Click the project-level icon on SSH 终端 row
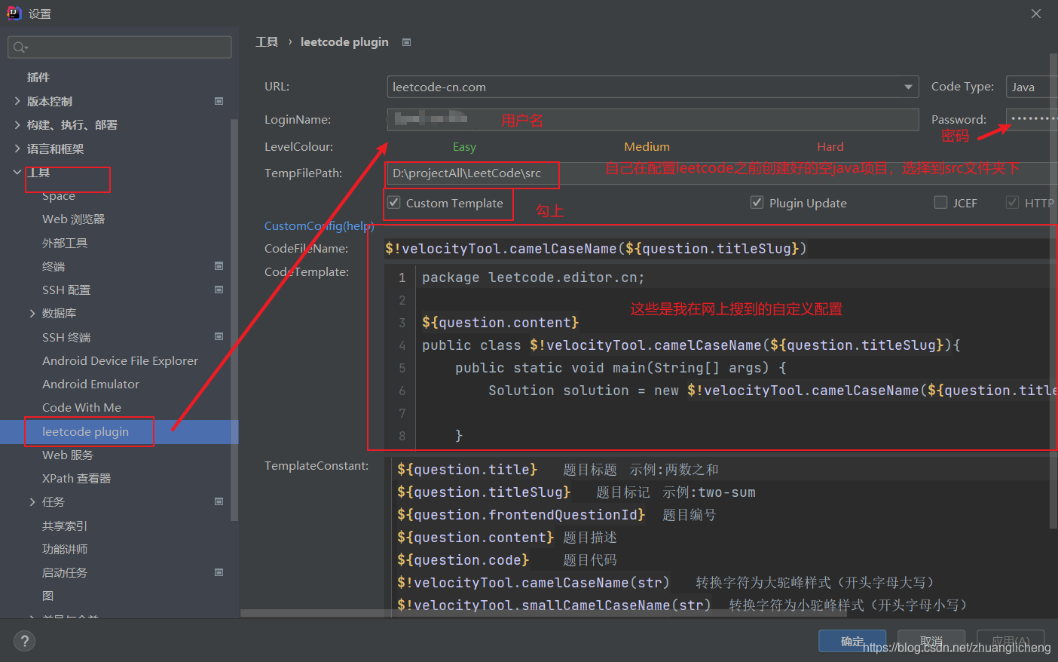Screen dimensions: 1058x662 (219, 337)
